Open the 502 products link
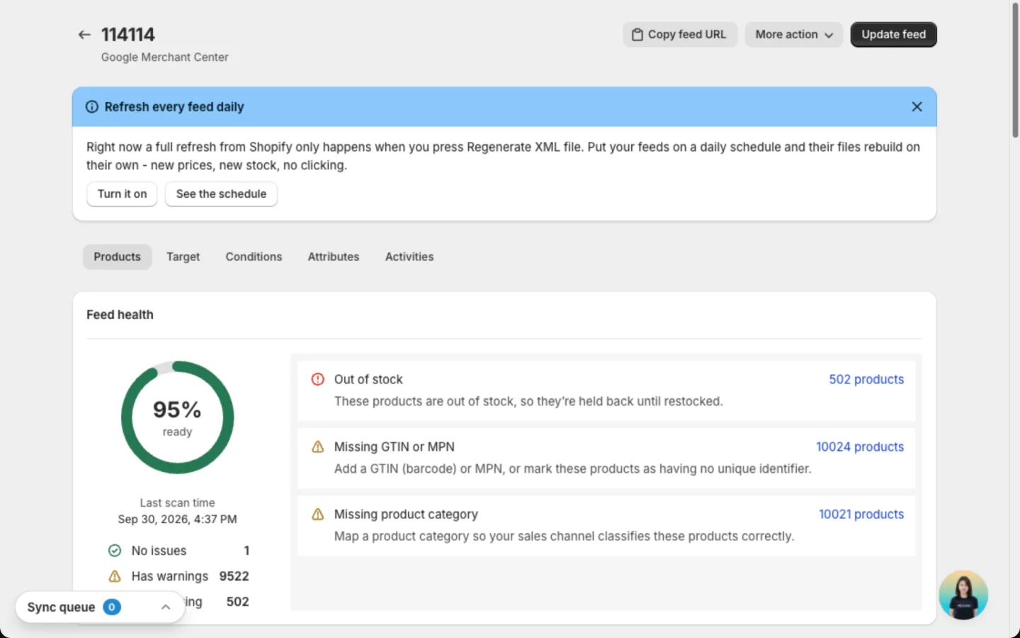This screenshot has height=638, width=1020. (866, 379)
